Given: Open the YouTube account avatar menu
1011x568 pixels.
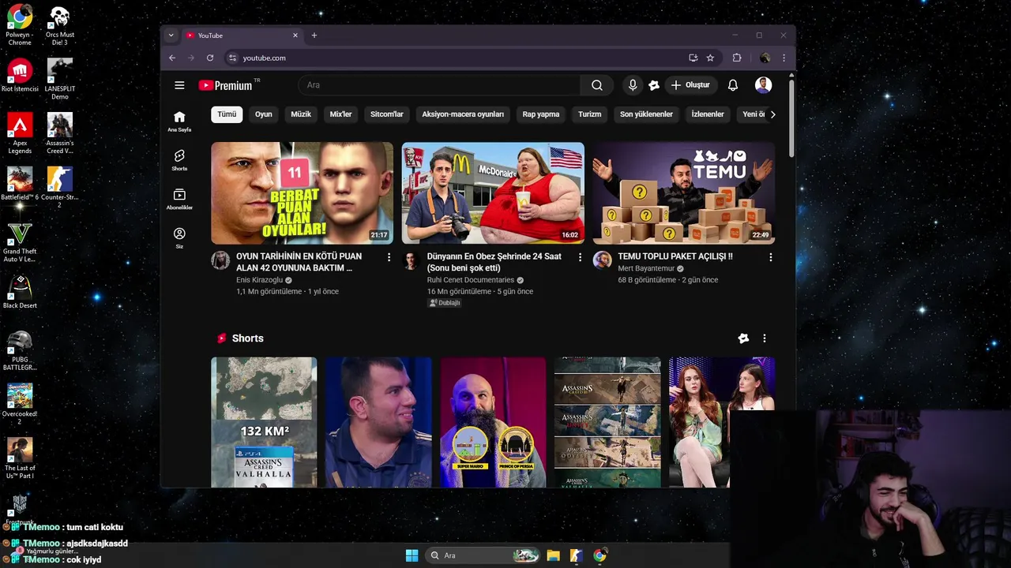Looking at the screenshot, I should tap(763, 85).
